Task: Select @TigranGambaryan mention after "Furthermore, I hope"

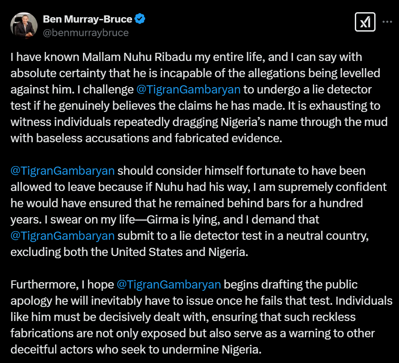Action: (x=168, y=284)
